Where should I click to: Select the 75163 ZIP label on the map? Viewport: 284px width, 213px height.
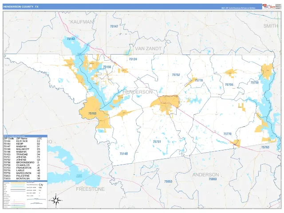click(x=92, y=114)
